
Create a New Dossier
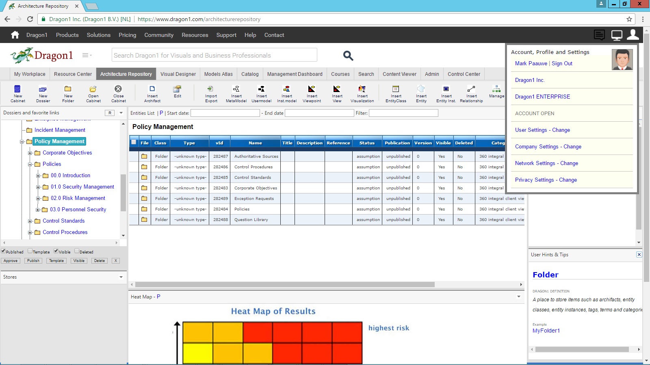pos(43,94)
